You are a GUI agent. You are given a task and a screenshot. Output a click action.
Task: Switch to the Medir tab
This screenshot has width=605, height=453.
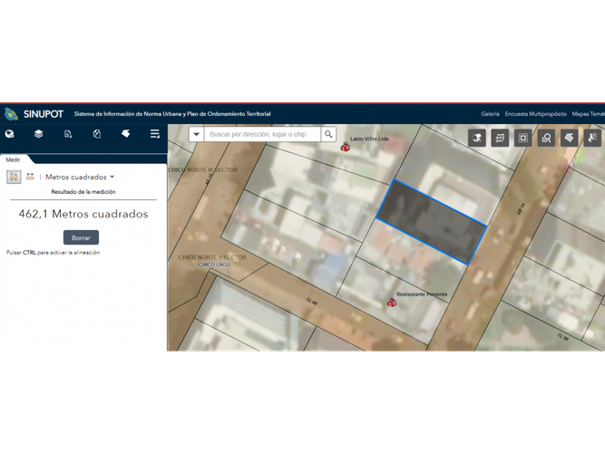(x=13, y=159)
